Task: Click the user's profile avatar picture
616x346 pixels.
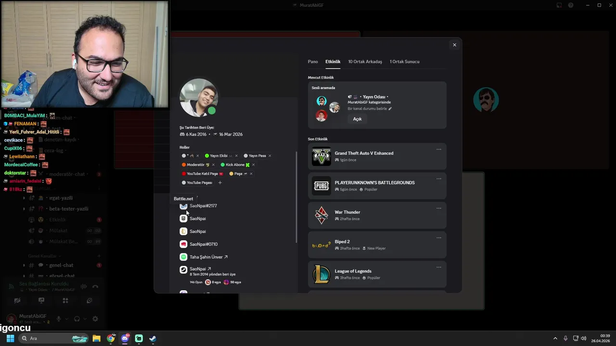Action: (x=199, y=98)
